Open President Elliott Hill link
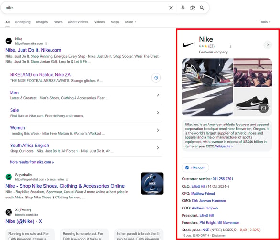Image resolution: width=280 pixels, height=240 pixels. coord(206,215)
